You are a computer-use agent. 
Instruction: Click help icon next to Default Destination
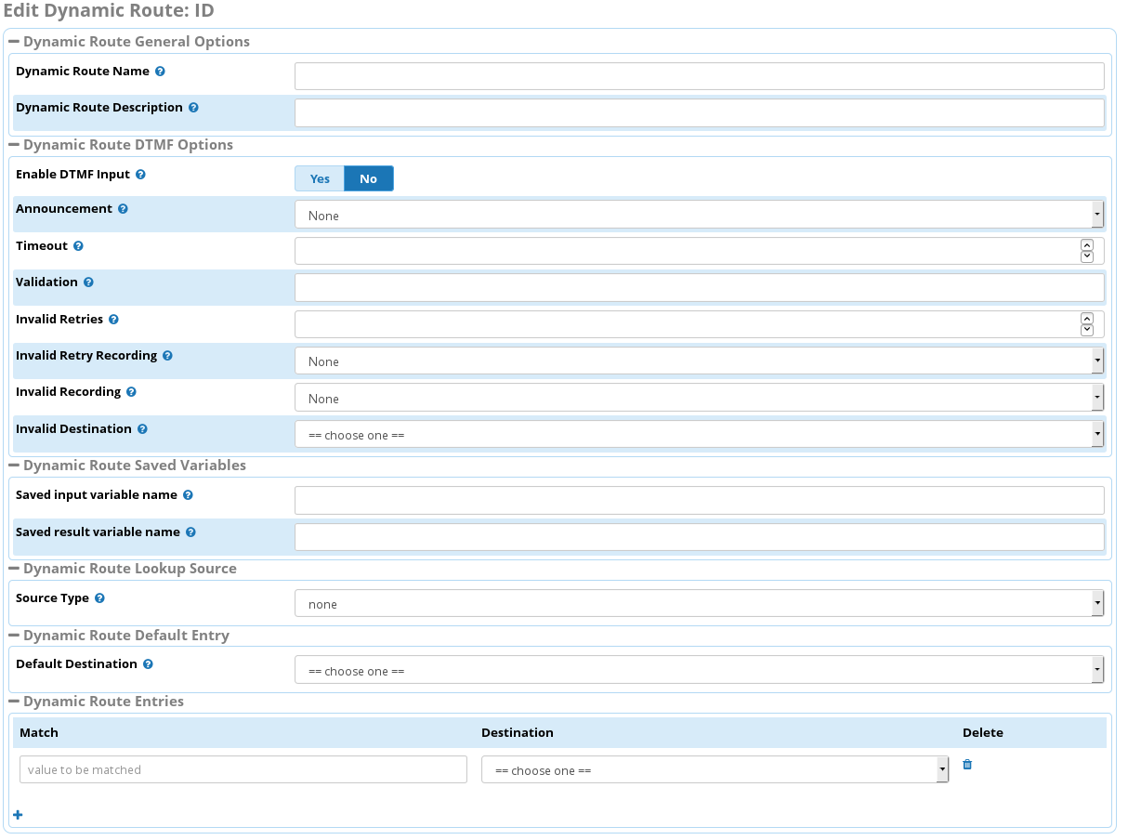[148, 664]
